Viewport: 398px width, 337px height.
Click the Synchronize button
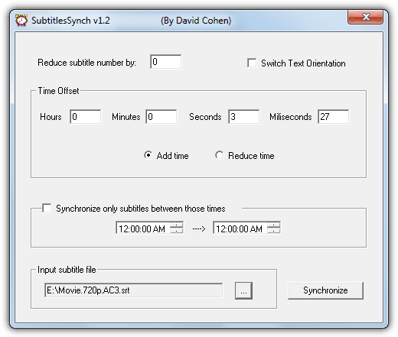click(325, 290)
